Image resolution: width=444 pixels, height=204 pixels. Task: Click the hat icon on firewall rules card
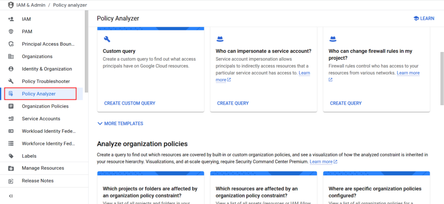point(333,39)
